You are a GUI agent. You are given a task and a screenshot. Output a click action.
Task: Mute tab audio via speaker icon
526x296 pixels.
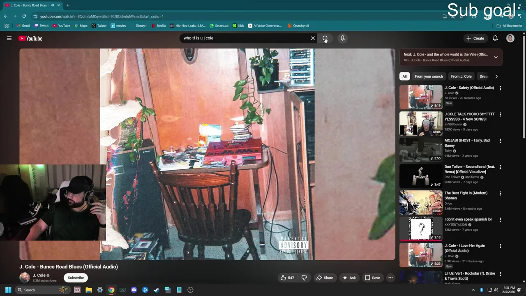[x=52, y=5]
